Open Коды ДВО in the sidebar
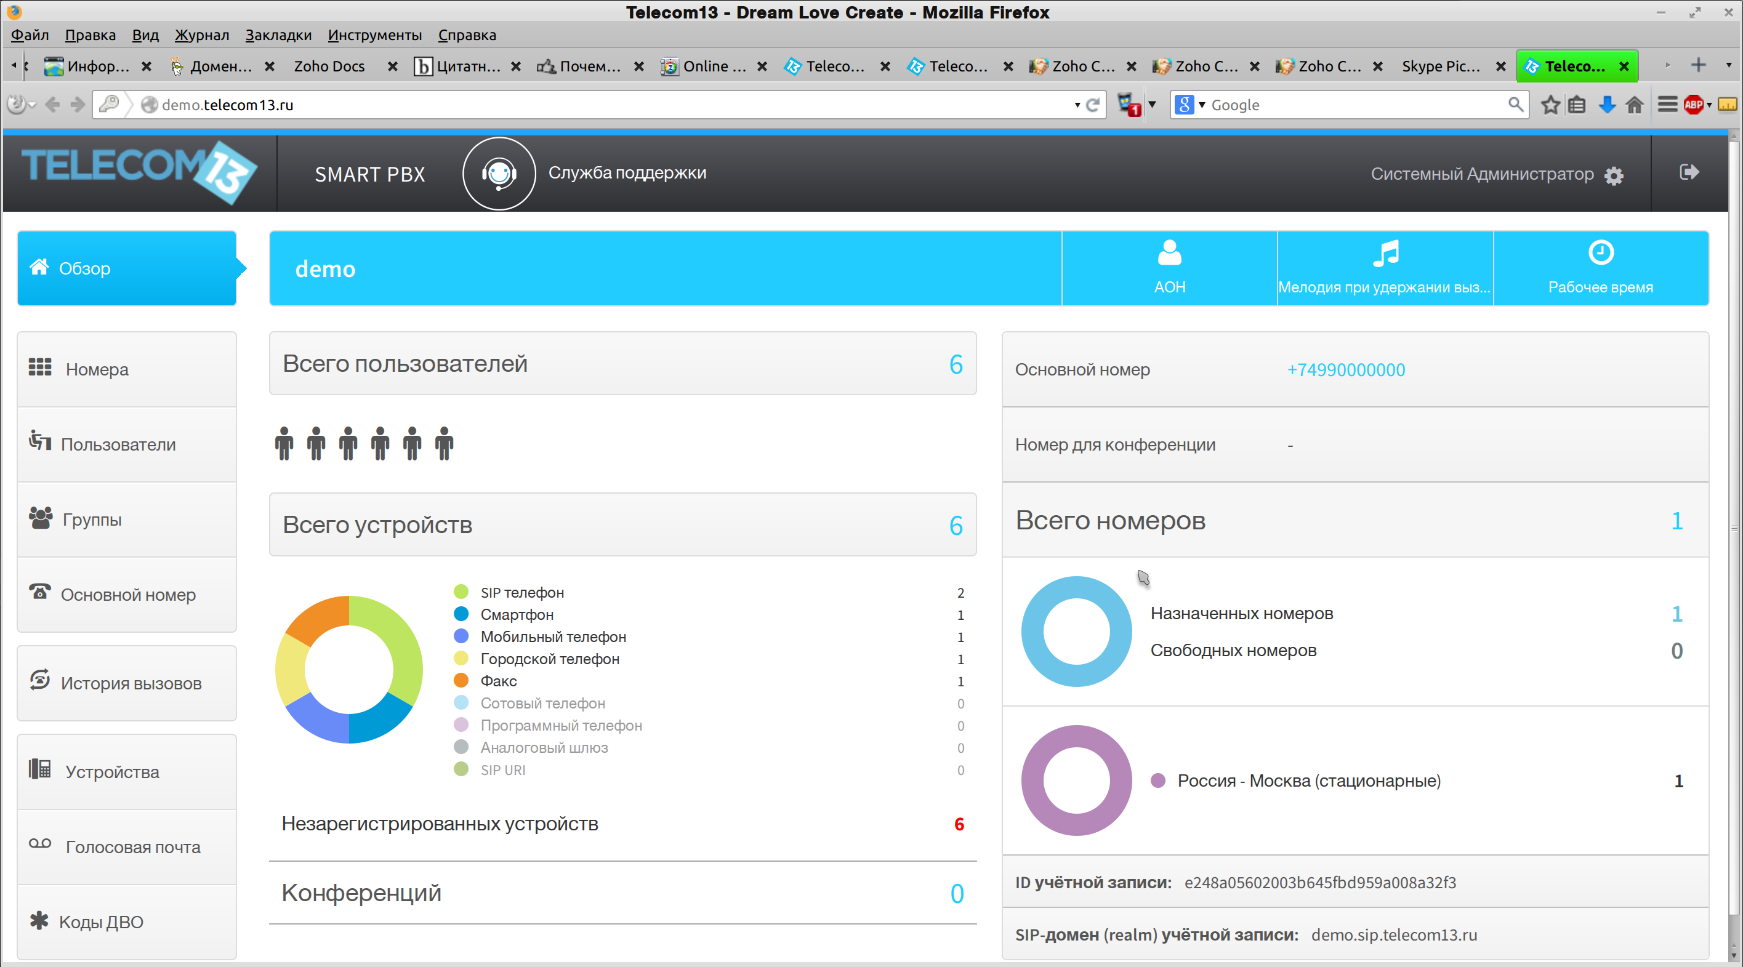 [127, 922]
